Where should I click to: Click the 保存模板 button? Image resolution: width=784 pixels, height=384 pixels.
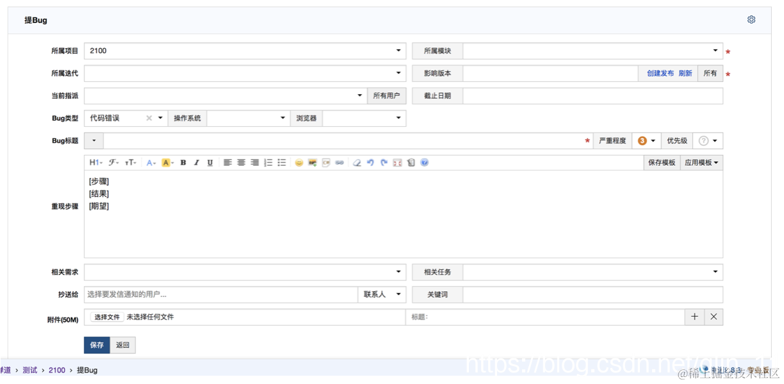point(662,163)
